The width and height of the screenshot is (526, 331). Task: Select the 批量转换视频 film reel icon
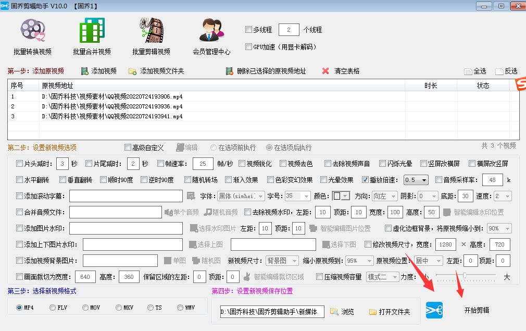click(32, 31)
